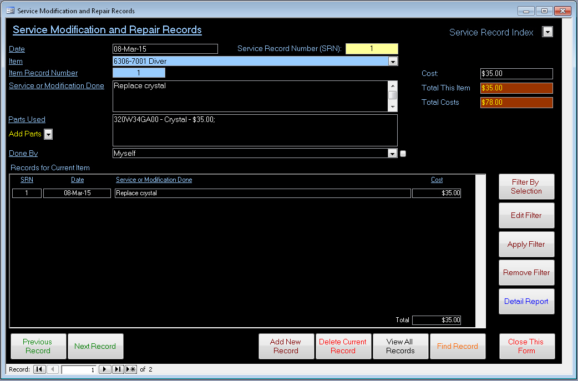The image size is (578, 381).
Task: Click Add New Record button
Action: pos(286,347)
